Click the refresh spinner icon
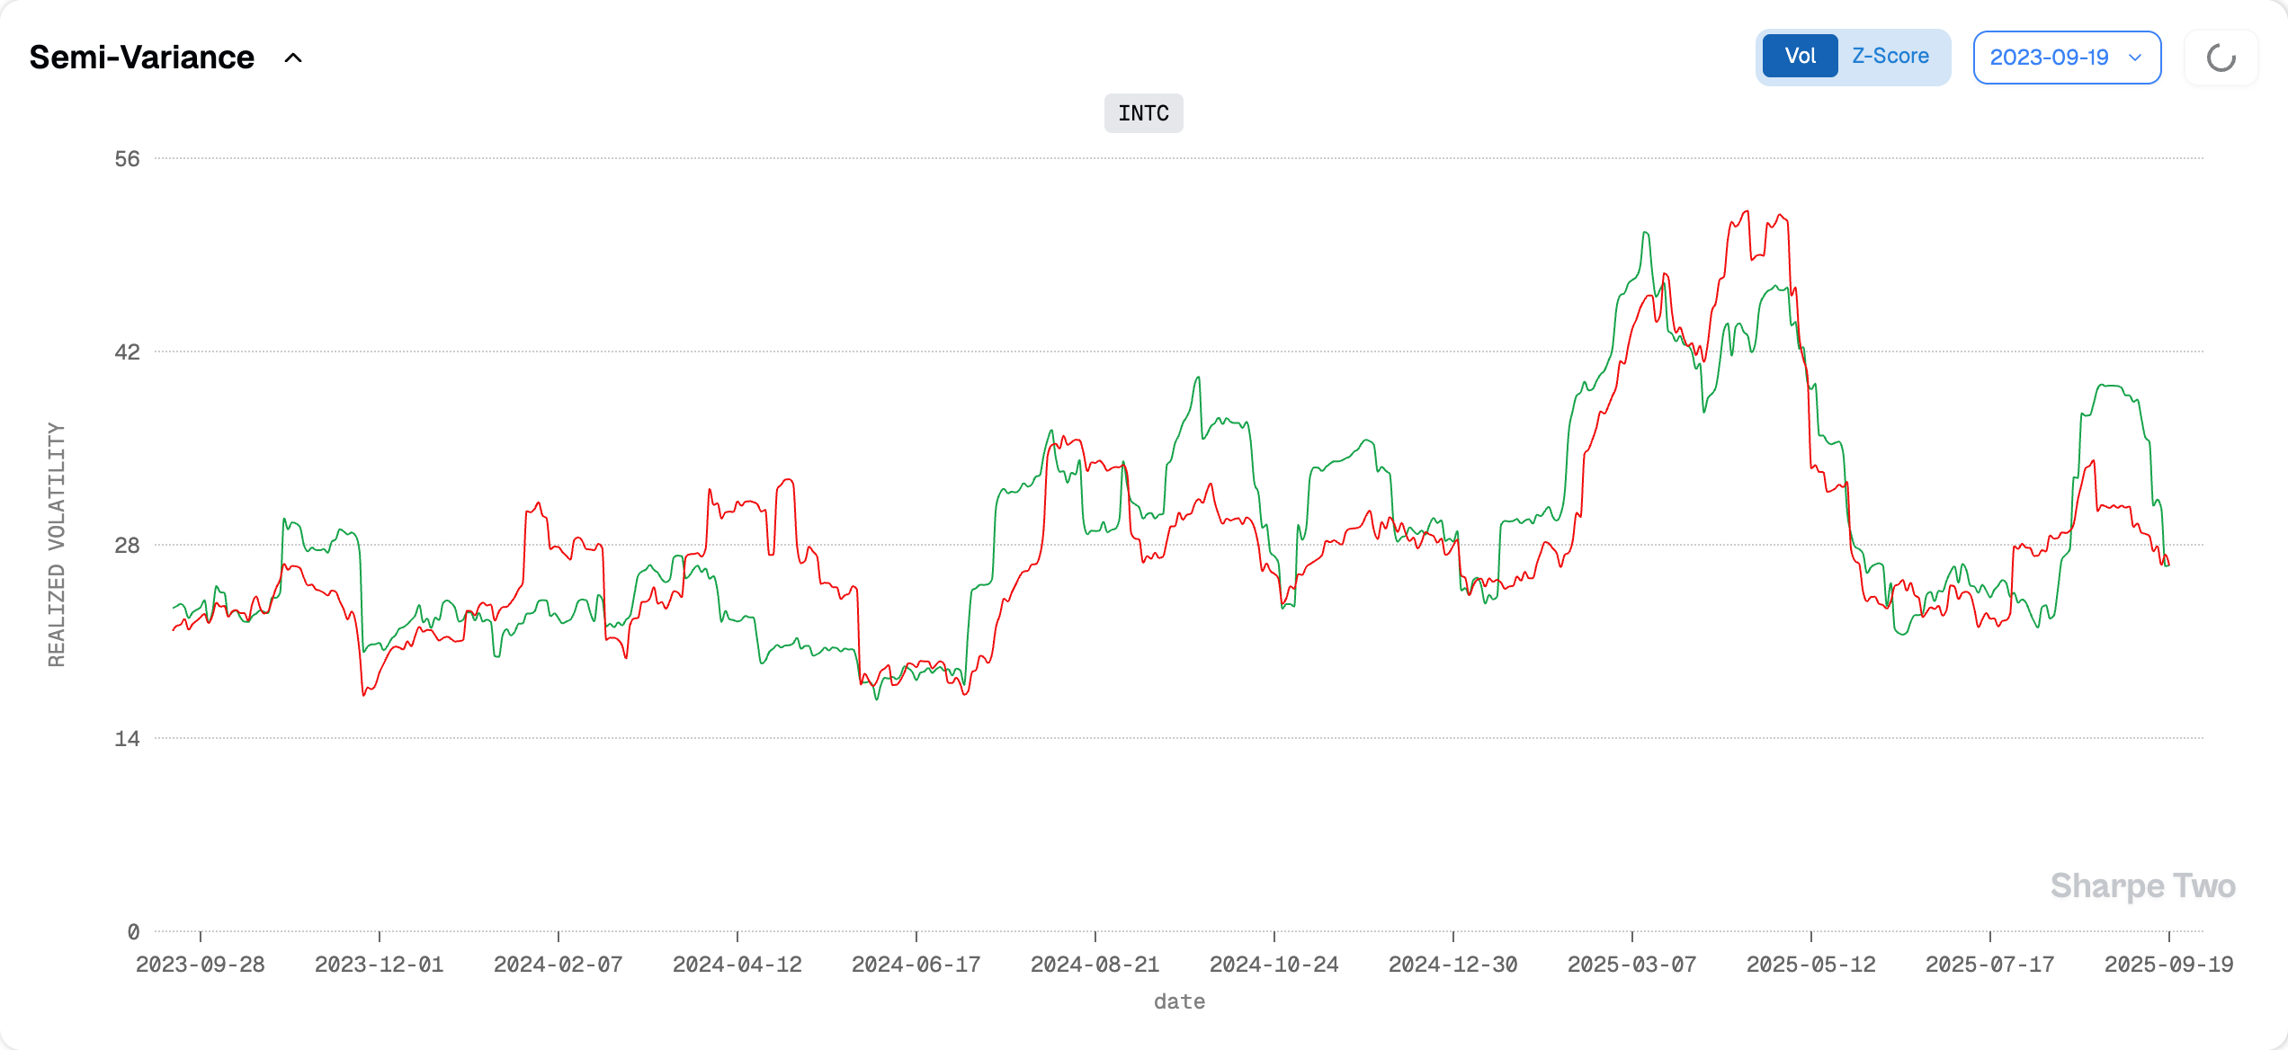 point(2221,58)
